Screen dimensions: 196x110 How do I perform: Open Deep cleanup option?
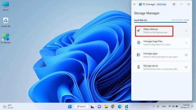(x=162, y=31)
